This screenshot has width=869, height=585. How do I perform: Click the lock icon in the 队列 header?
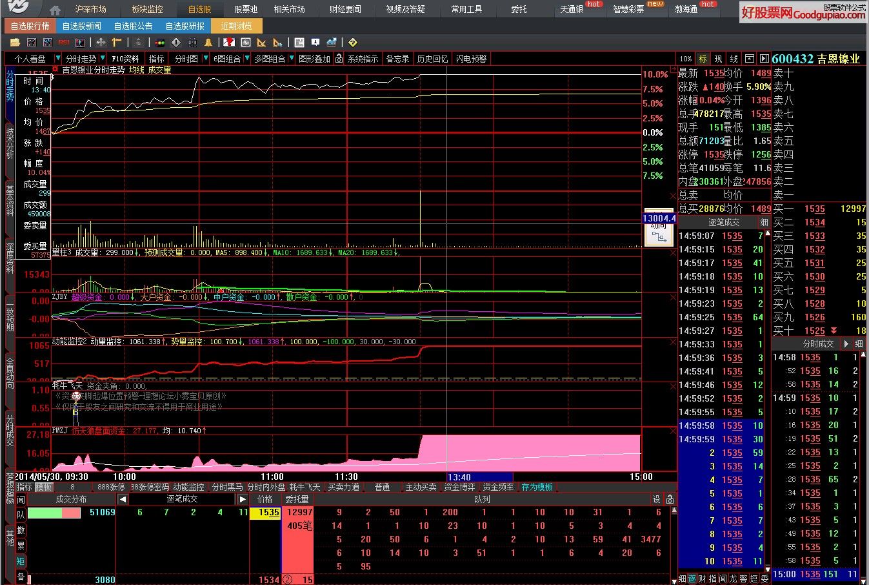click(x=670, y=499)
